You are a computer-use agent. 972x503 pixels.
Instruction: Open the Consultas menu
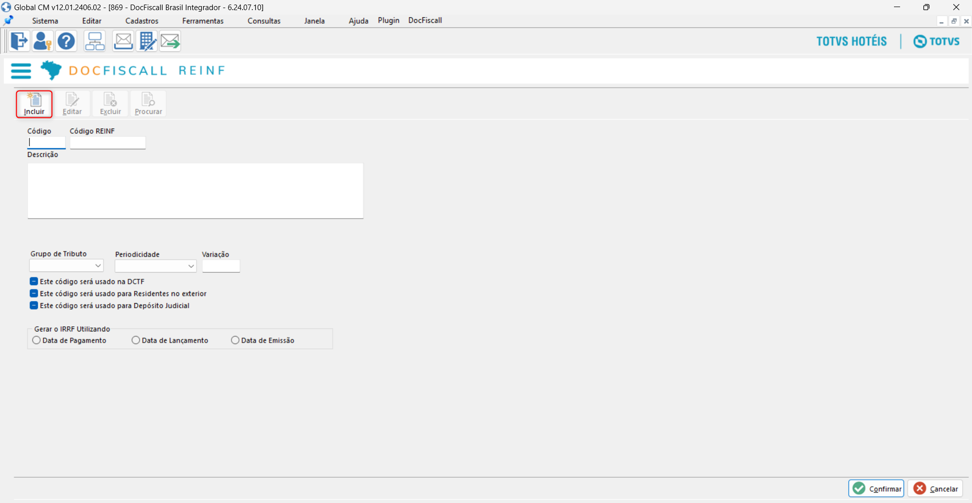coord(264,21)
